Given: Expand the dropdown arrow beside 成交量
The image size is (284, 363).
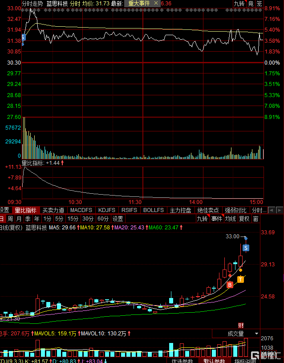Looking at the screenshot, I should pyautogui.click(x=256, y=334).
